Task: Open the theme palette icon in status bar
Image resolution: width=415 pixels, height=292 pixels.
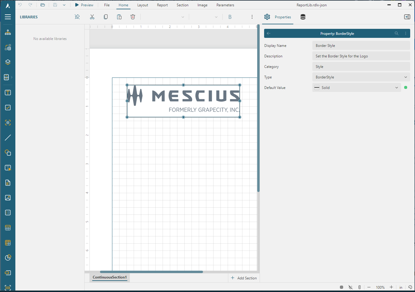Action: (410, 287)
